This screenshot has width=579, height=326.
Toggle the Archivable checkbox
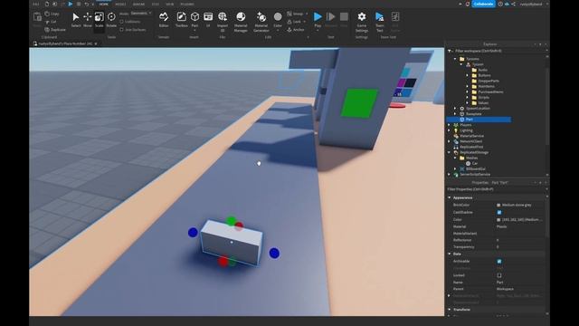coord(498,262)
